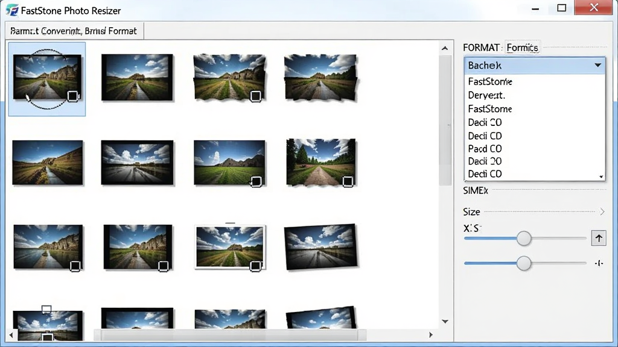Check the box on green field mountain thumbnail
The height and width of the screenshot is (347, 618).
pos(256,181)
